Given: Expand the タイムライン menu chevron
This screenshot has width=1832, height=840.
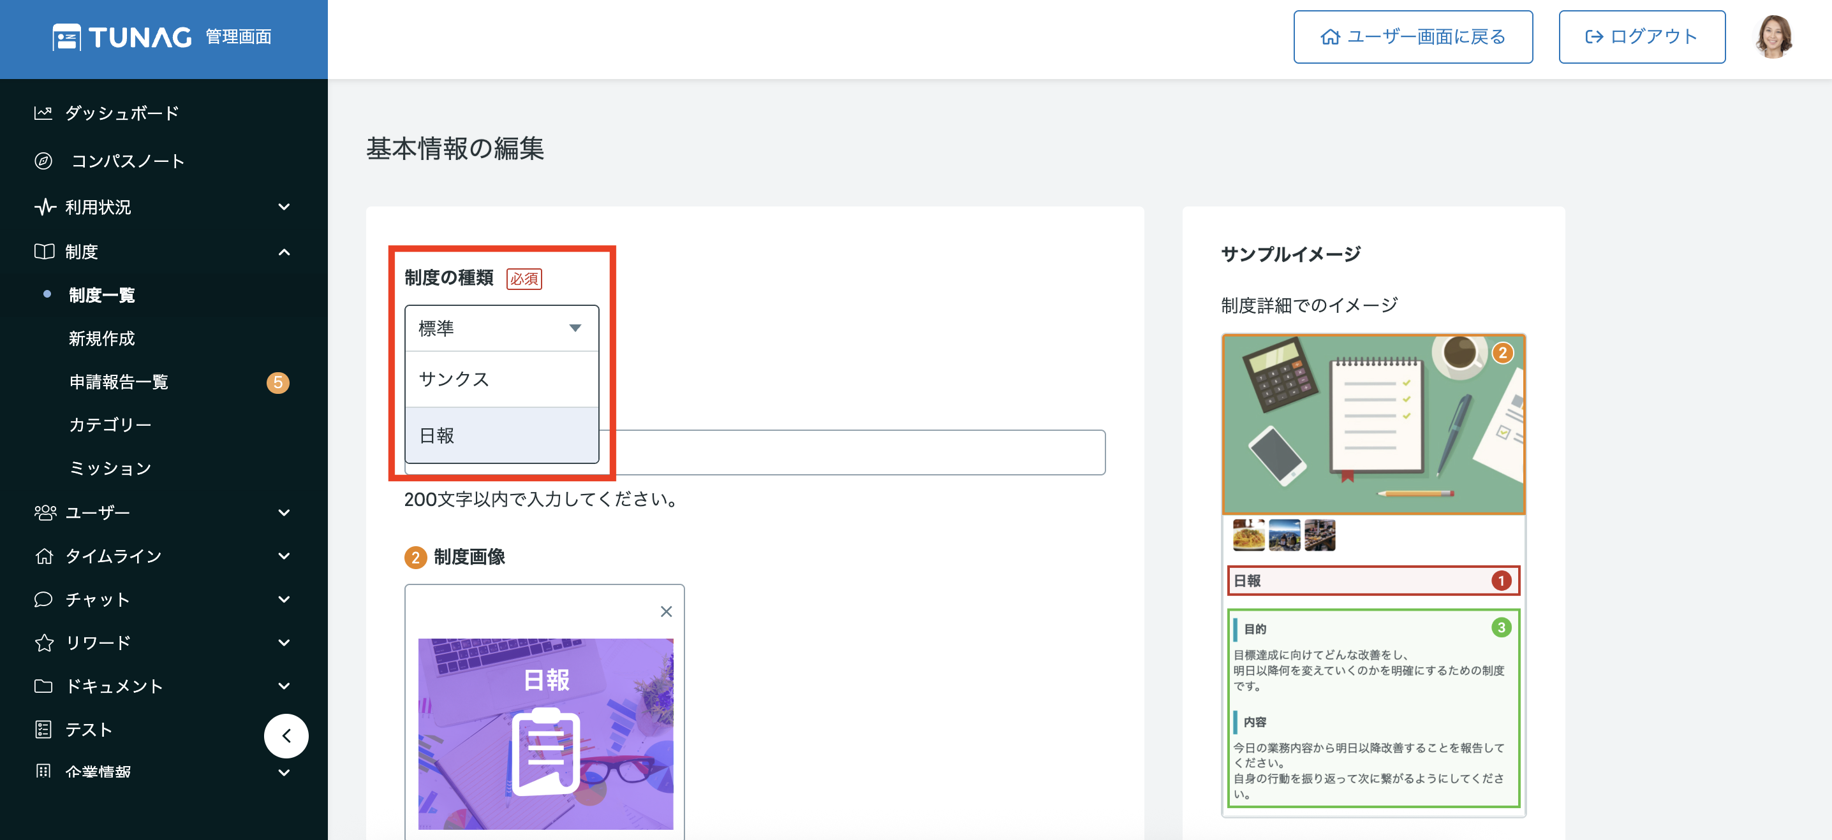Looking at the screenshot, I should pyautogui.click(x=284, y=556).
